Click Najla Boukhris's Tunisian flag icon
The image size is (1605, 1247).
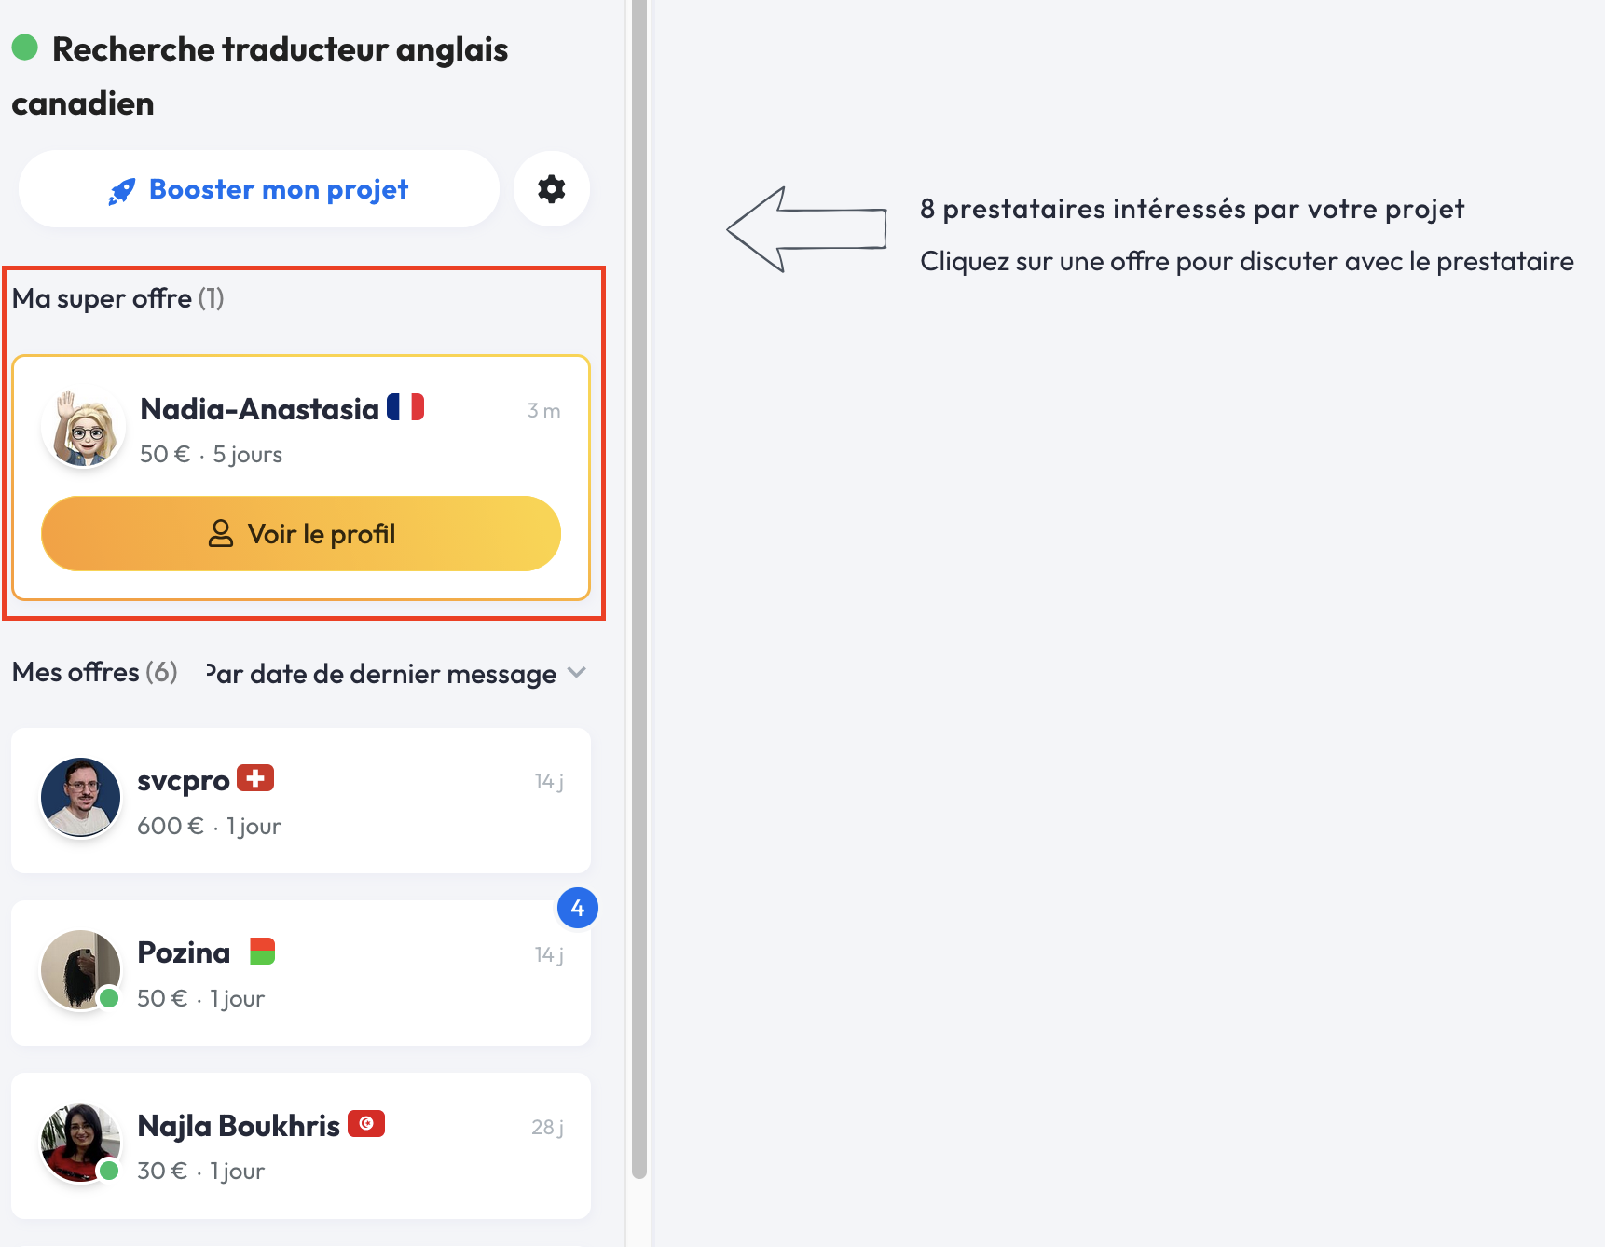366,1124
